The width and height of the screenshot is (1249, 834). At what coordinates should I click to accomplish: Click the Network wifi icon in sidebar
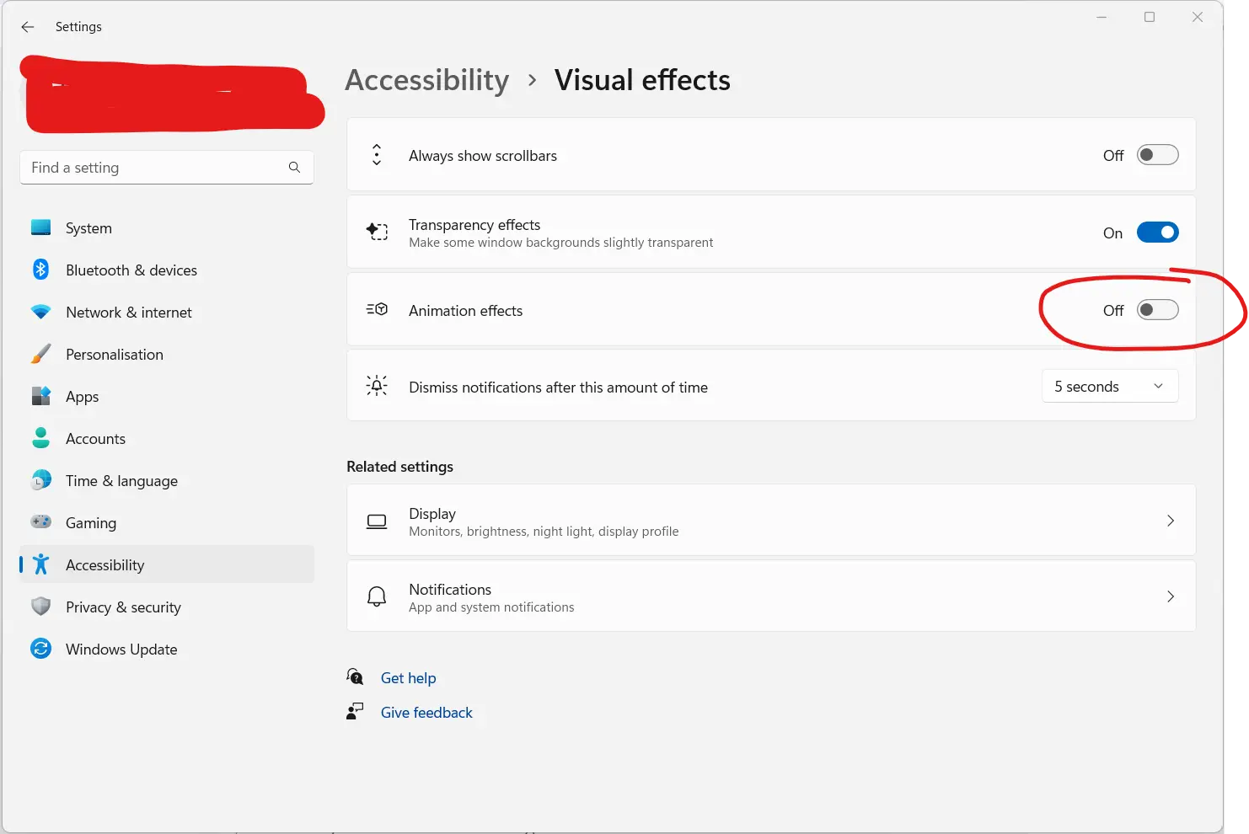click(x=40, y=312)
